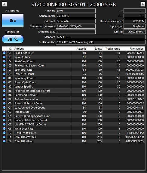Viewport: 147px width, 173px height.
Task: Click status dot for C2 Temperature row
Action: pos(4,112)
